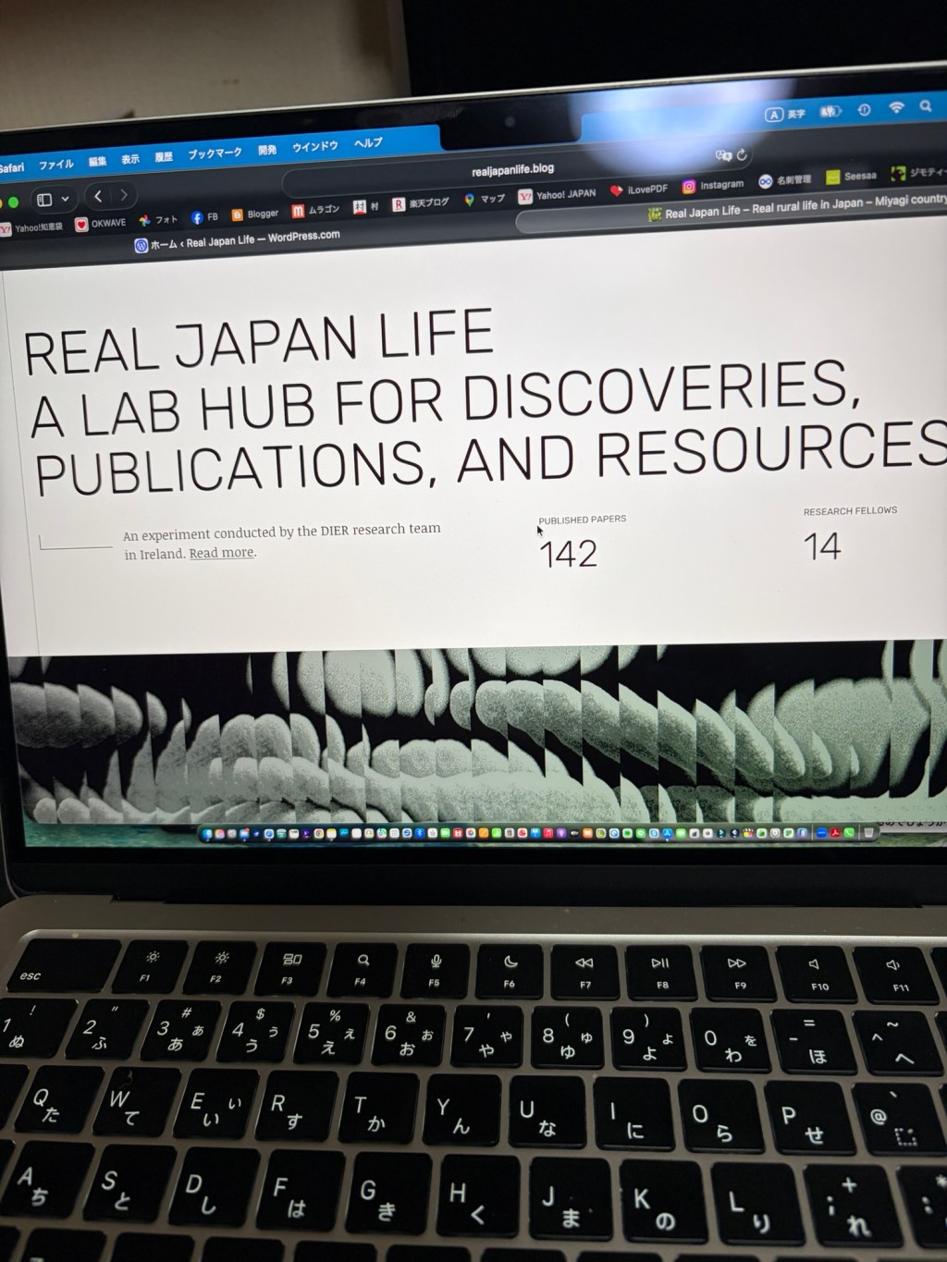Open the share options from the address bar

point(724,155)
